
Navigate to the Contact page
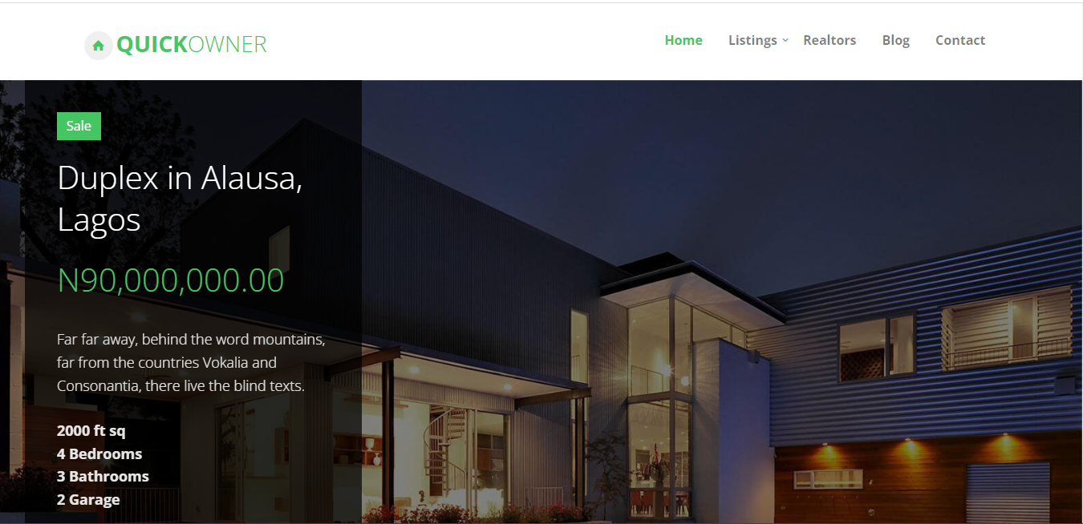point(960,40)
